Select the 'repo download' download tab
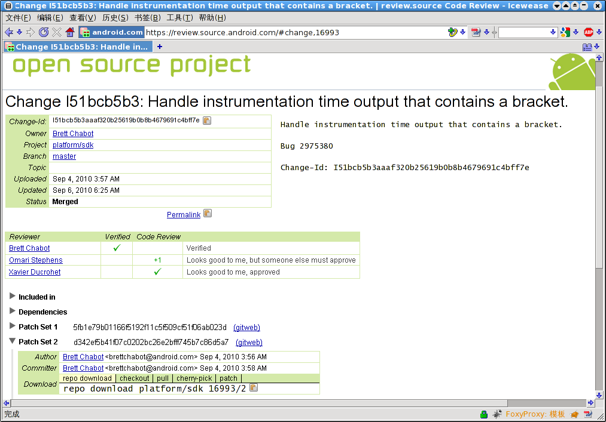Screen dimensions: 606x422 click(x=87, y=378)
